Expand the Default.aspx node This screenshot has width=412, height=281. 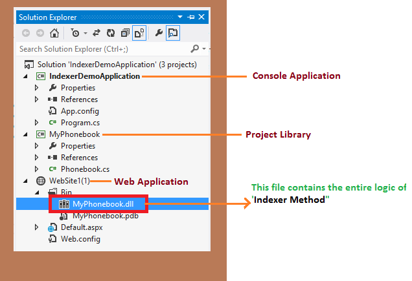36,227
